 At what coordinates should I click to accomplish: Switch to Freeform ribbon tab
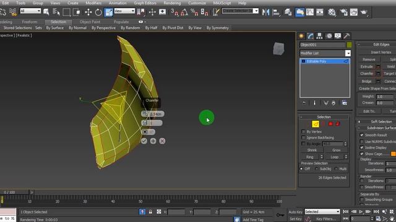30,22
